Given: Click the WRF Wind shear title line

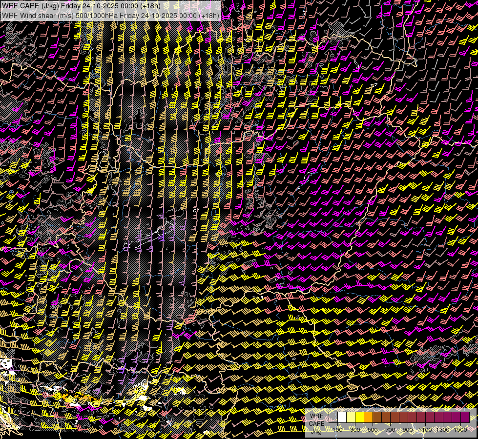Looking at the screenshot, I should pyautogui.click(x=110, y=16).
